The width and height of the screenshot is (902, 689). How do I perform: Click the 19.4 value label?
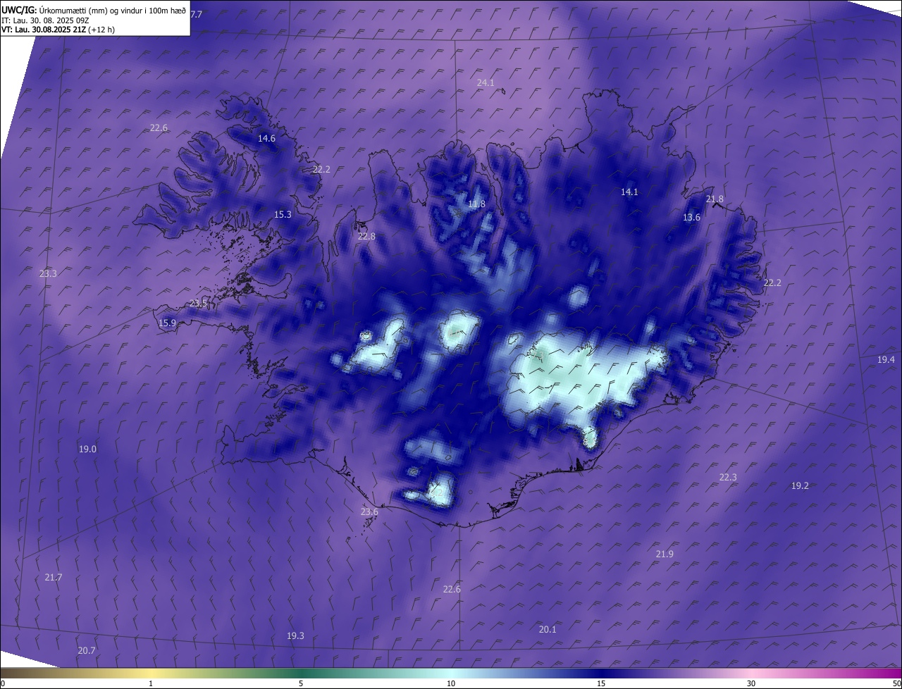click(x=886, y=360)
